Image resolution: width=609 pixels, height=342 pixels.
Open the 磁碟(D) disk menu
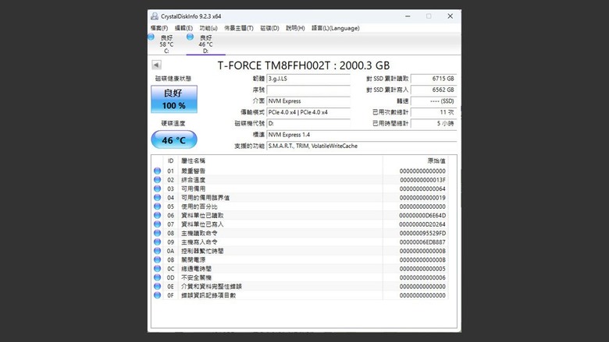269,28
